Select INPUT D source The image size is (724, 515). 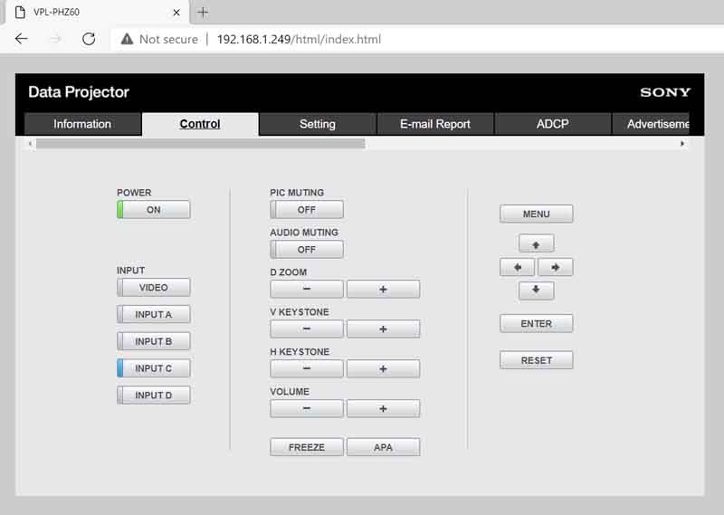[x=153, y=396]
